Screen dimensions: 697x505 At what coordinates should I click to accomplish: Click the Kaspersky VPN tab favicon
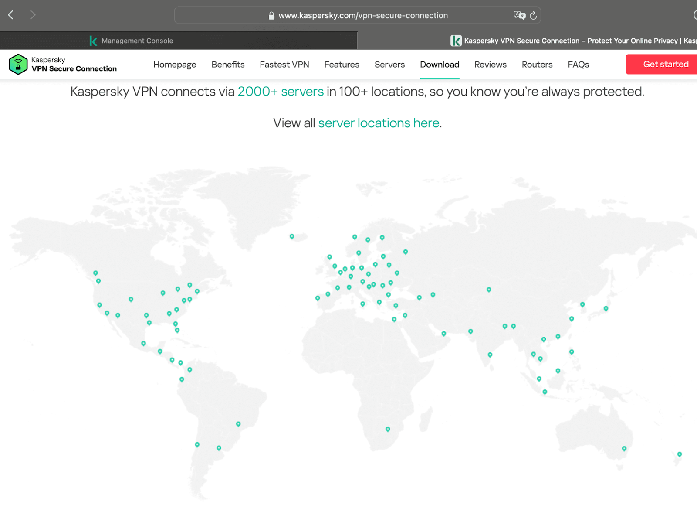point(456,41)
